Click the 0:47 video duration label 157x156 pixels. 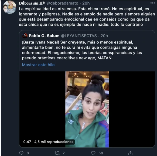coord(27,142)
